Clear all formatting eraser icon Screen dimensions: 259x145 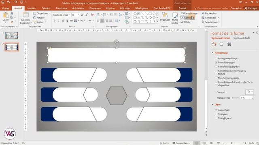92,15
